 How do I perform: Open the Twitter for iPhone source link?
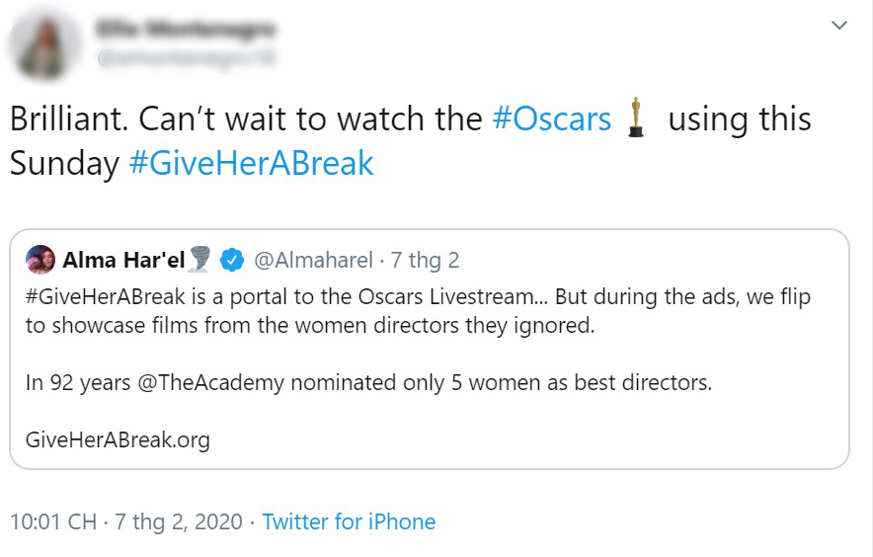pos(349,521)
